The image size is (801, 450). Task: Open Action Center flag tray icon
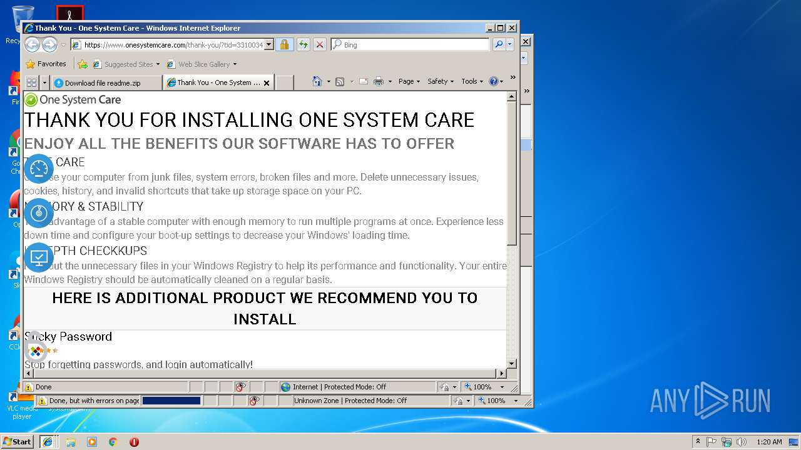(712, 442)
